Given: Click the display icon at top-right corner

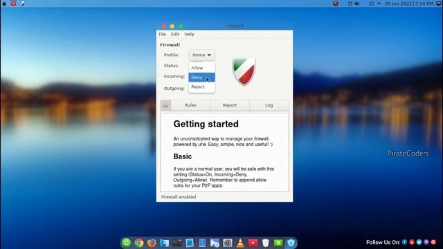Looking at the screenshot, I should tap(439, 3).
